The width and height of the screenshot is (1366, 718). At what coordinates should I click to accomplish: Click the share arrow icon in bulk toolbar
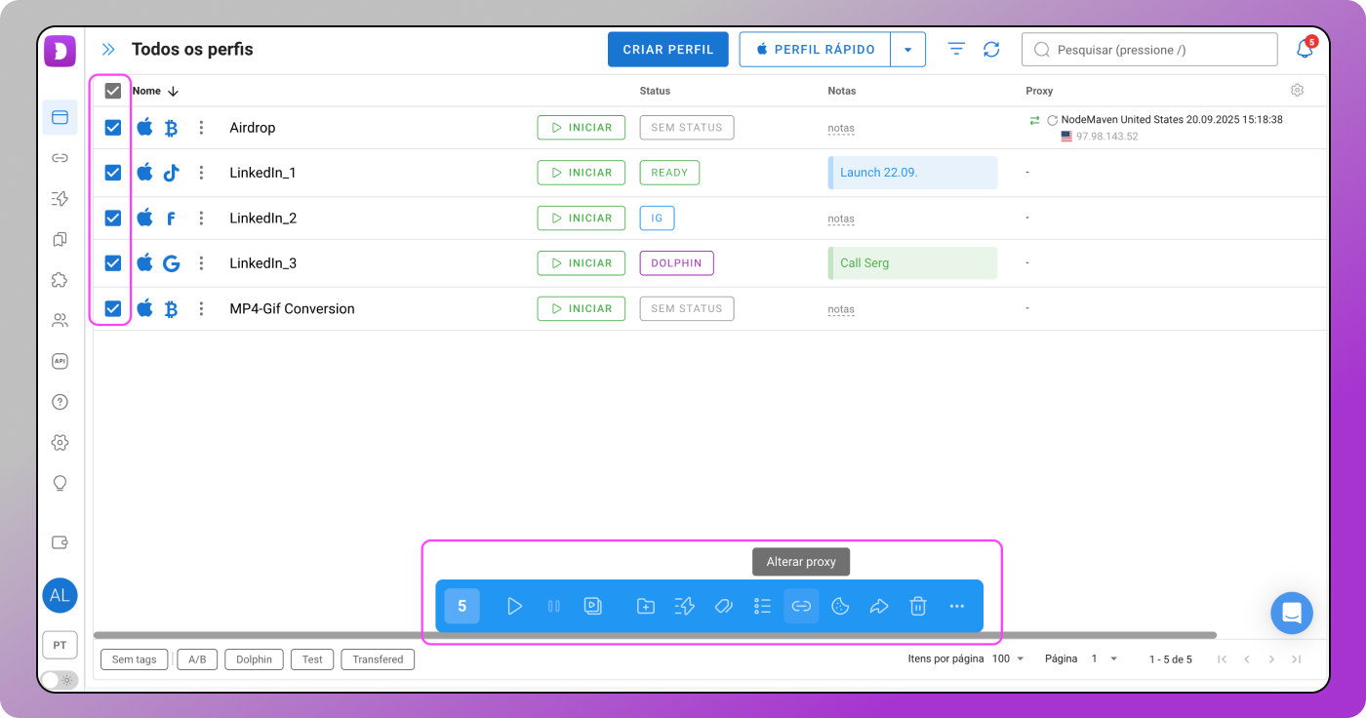(x=879, y=607)
